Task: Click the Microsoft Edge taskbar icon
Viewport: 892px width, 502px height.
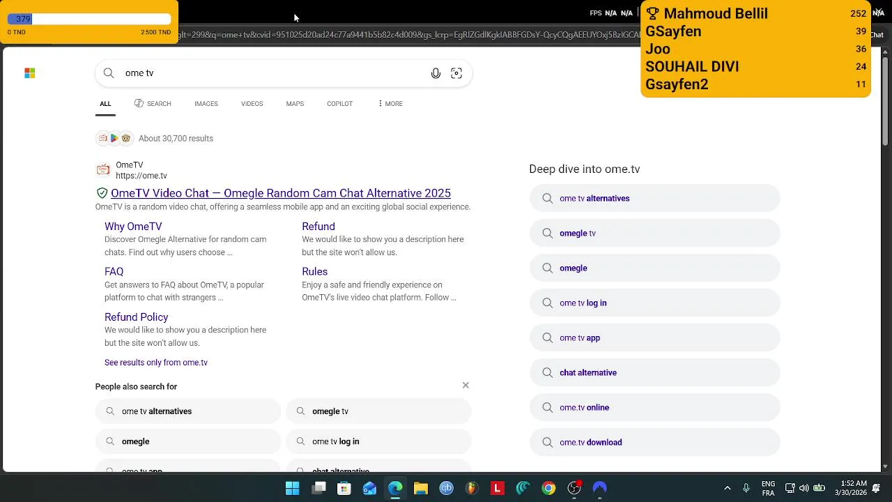Action: coord(395,488)
